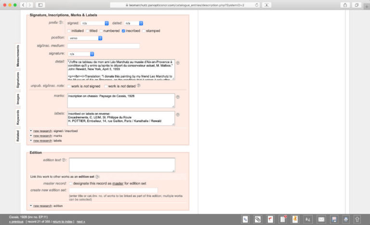Go to previous record link
Image resolution: width=370 pixels, height=225 pixels.
(16, 222)
